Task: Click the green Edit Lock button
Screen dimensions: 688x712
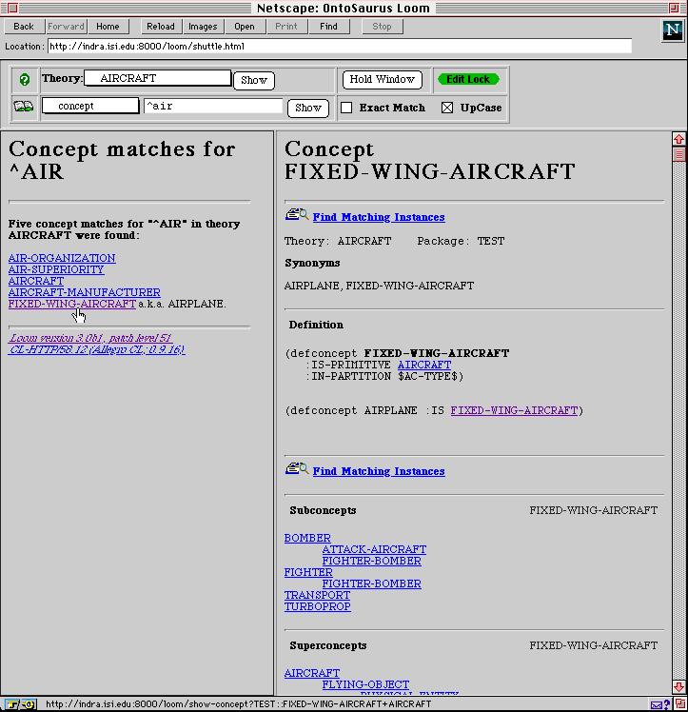Action: point(468,79)
